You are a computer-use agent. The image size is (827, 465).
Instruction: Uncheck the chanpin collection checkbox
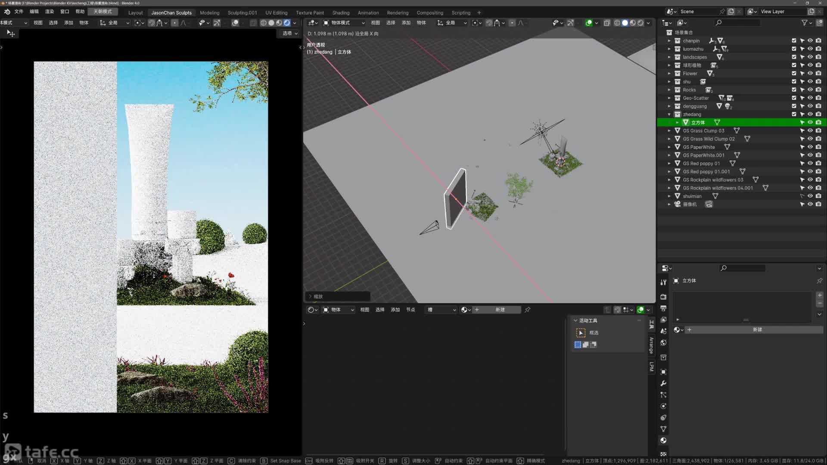[x=794, y=40]
